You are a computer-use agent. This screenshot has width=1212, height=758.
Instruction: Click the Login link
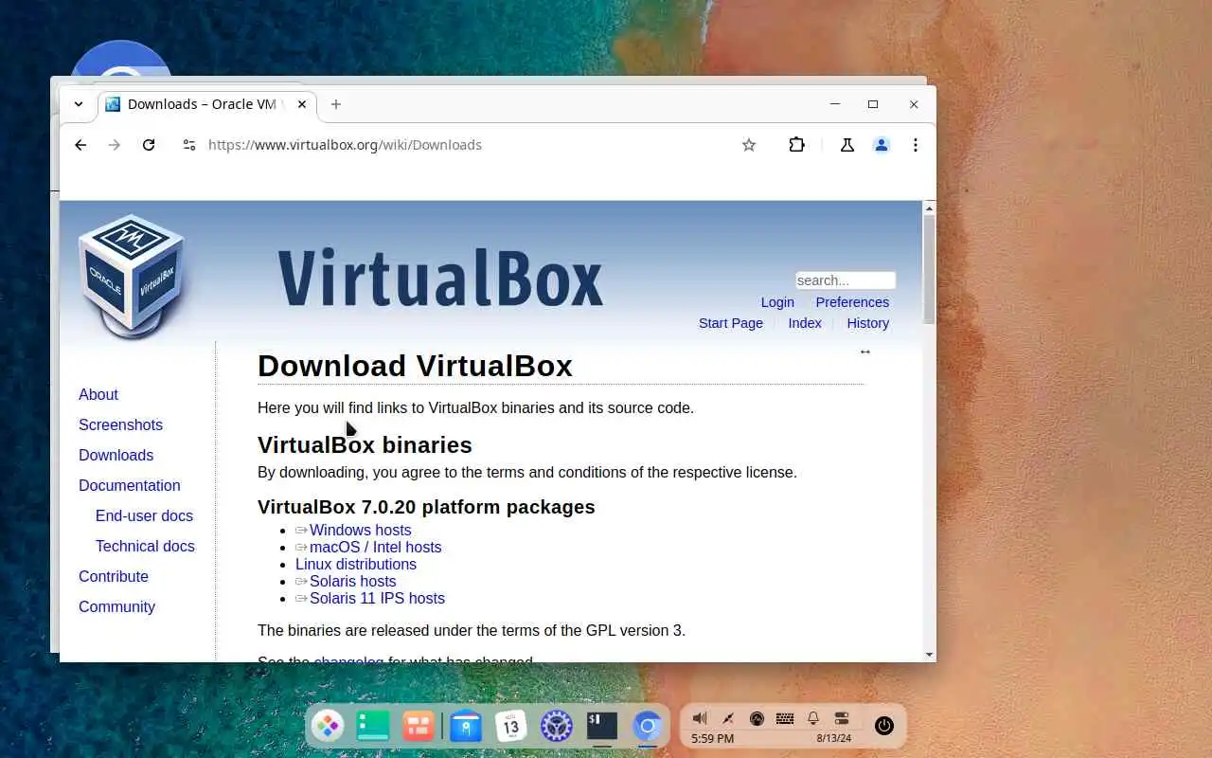[x=777, y=302]
